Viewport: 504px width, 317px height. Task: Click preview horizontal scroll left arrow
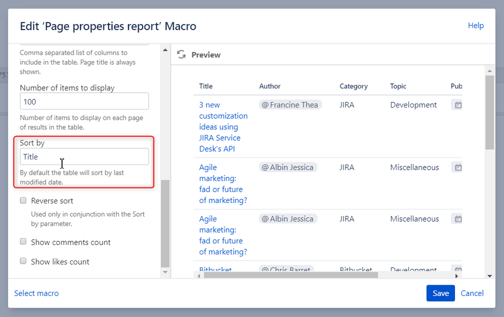tap(199, 276)
